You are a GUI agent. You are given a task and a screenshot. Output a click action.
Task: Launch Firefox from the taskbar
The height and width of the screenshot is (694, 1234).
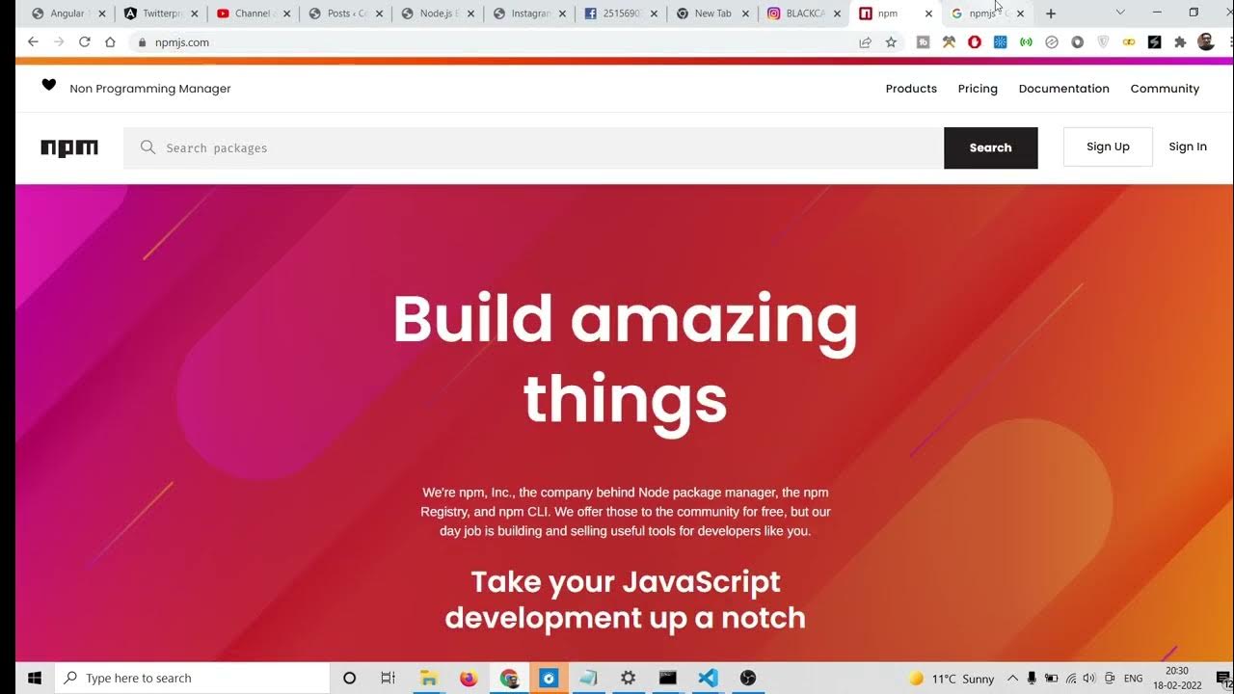[x=469, y=678]
